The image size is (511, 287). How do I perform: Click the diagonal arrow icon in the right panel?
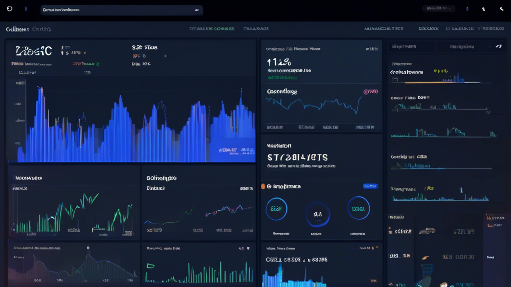coord(499,46)
